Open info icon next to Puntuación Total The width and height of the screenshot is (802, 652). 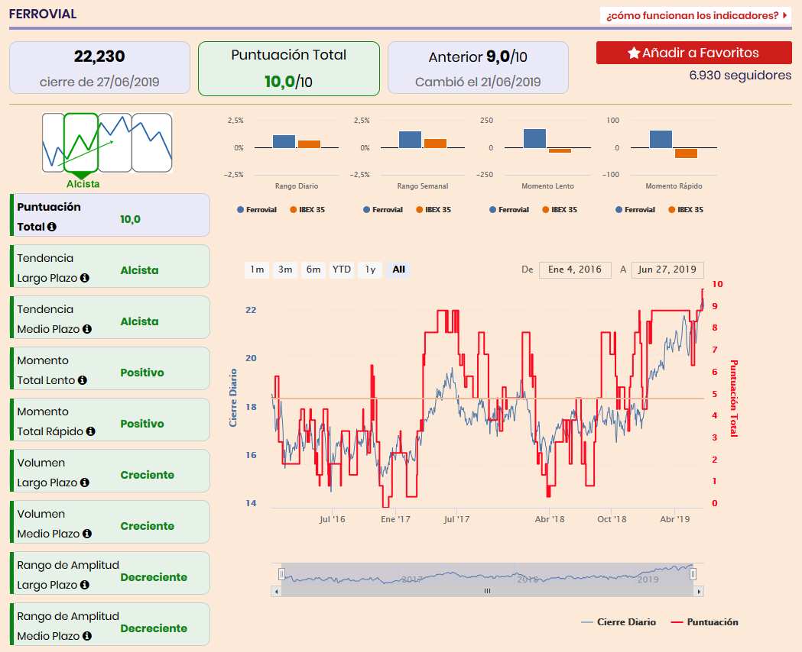click(52, 227)
